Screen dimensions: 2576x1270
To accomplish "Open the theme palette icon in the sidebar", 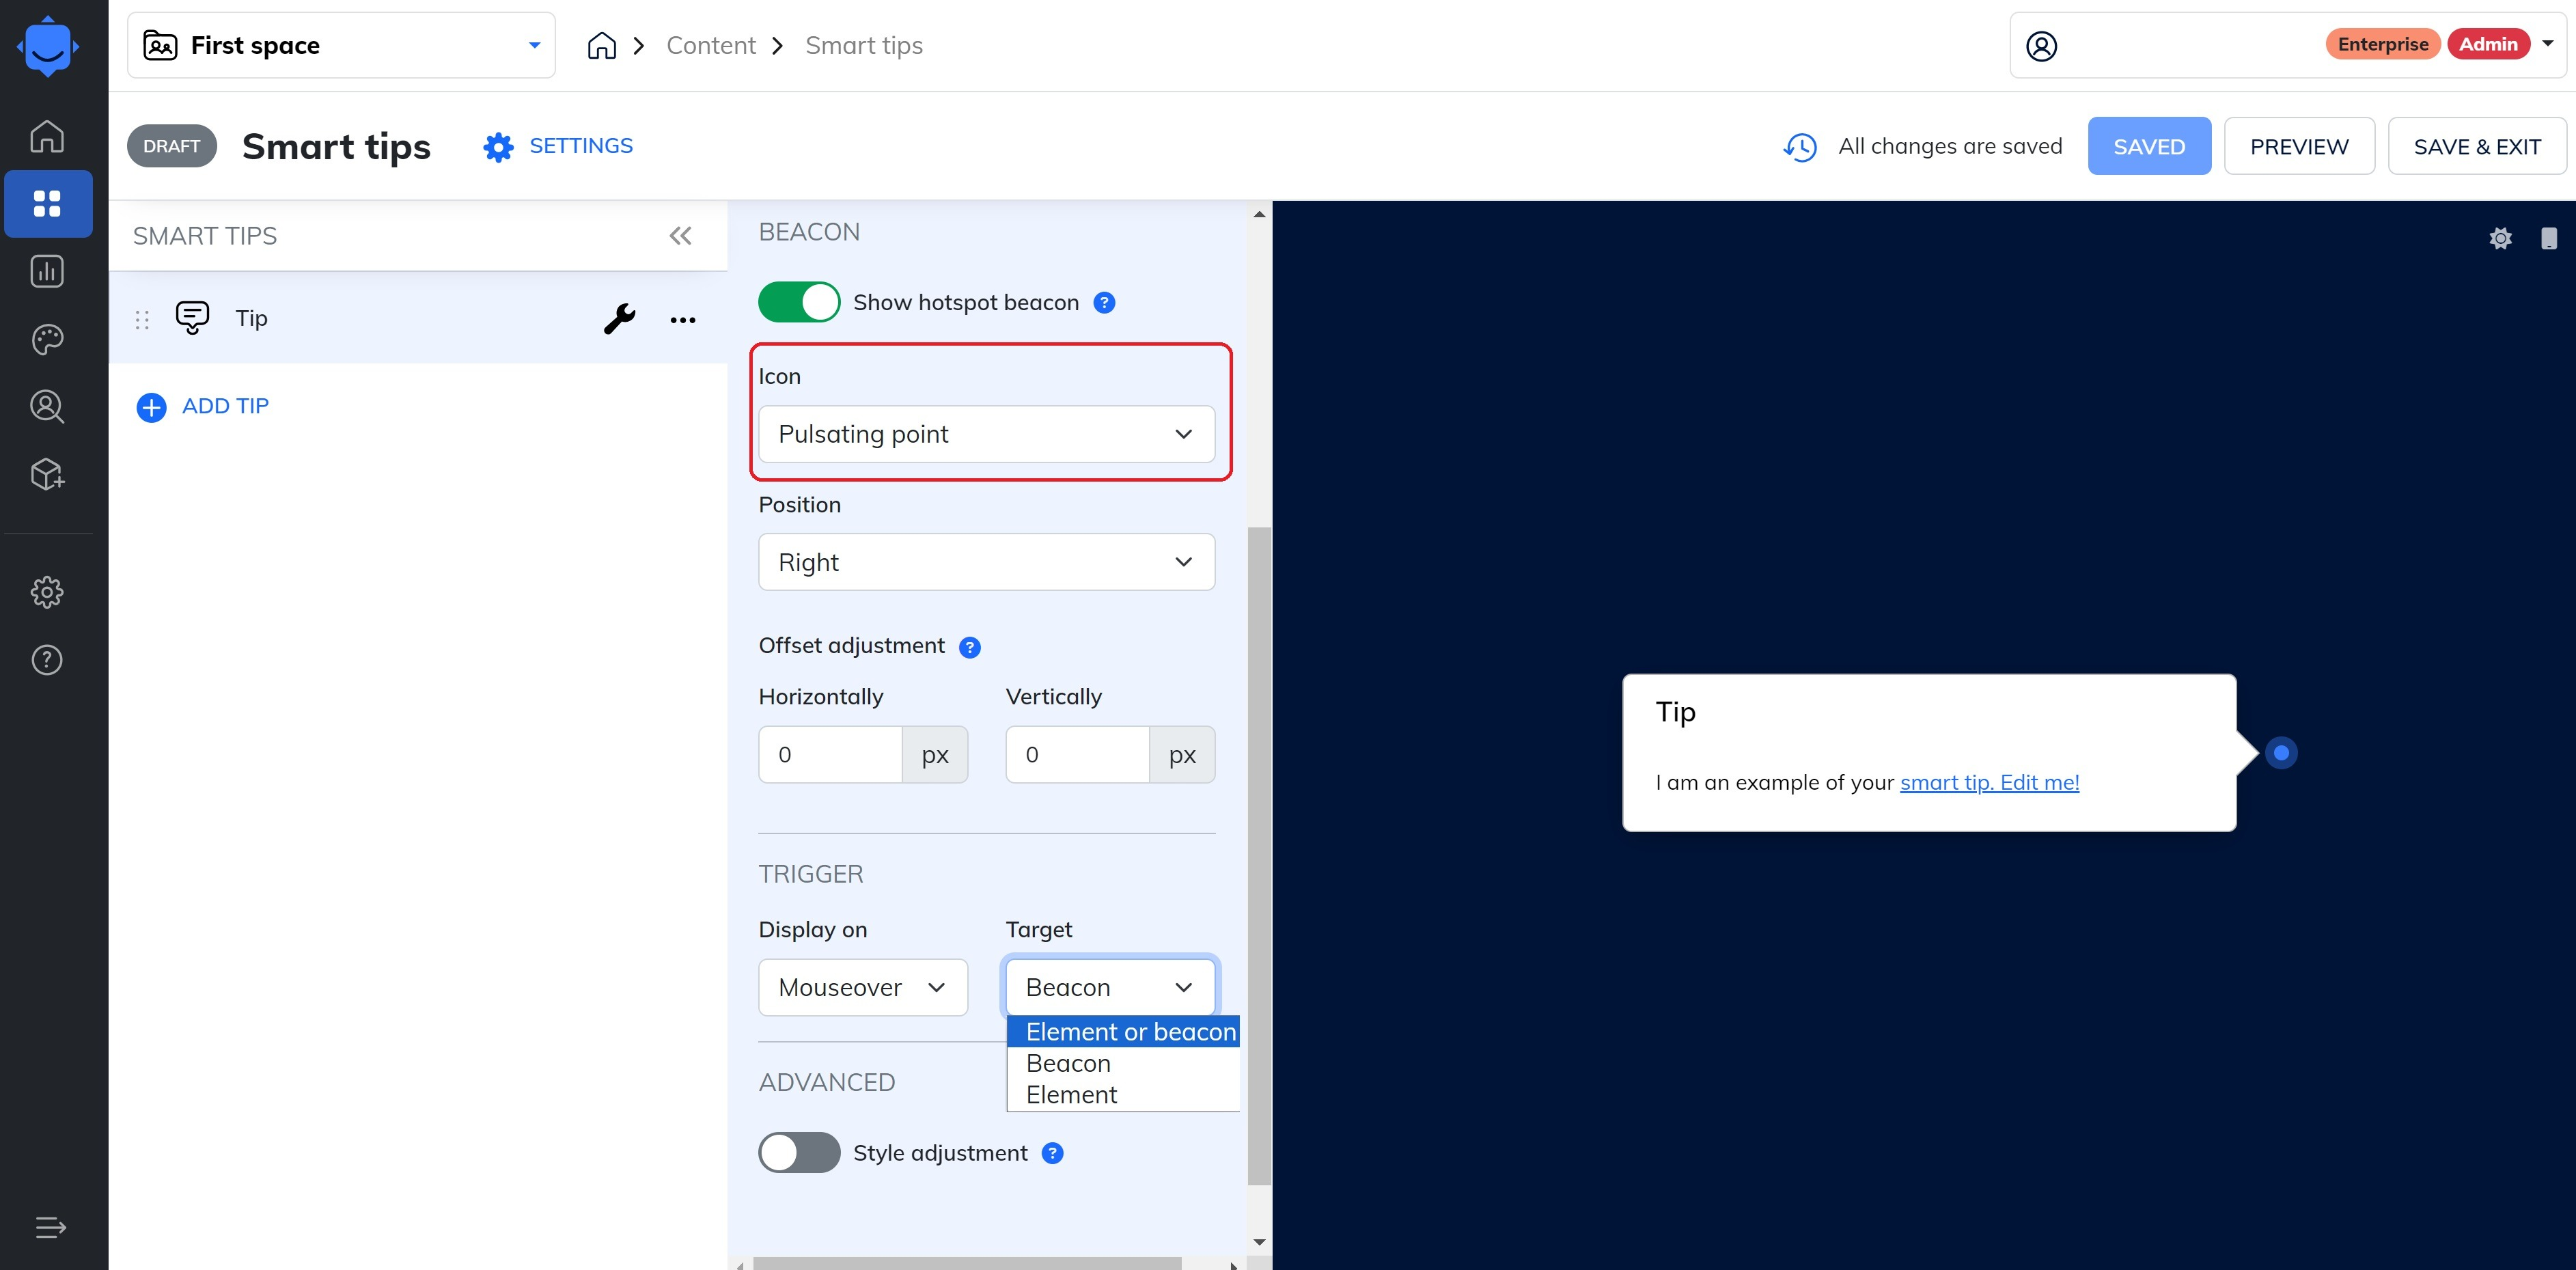I will (x=47, y=339).
